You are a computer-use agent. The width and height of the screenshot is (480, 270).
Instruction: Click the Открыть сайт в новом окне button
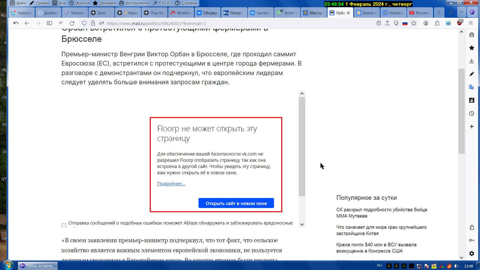[x=236, y=203]
